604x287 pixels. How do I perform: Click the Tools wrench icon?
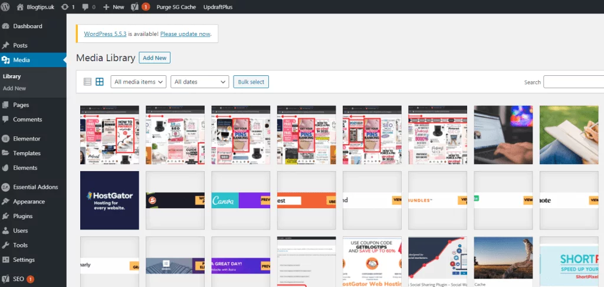click(6, 245)
